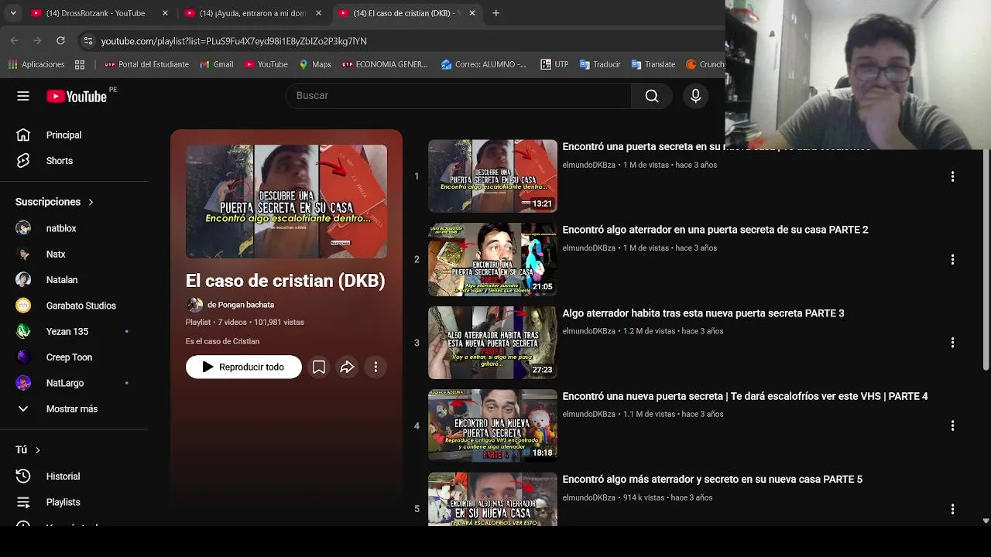Open Principal home icon in sidebar

point(23,135)
